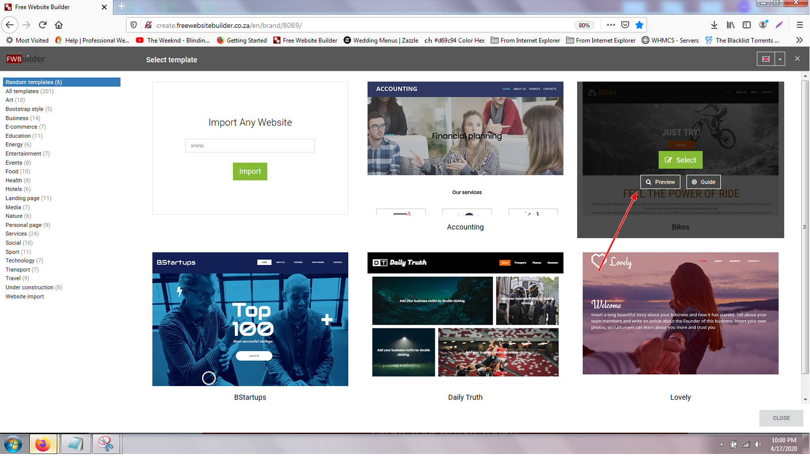Open the Snipping Tool taskbar icon

(106, 444)
